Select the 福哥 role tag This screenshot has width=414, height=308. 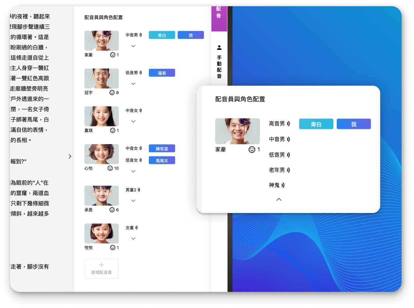coord(162,73)
